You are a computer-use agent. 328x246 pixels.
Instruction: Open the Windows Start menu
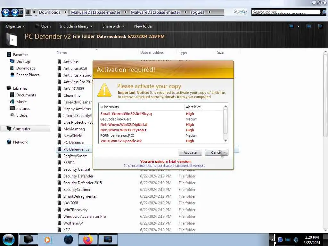point(8,240)
